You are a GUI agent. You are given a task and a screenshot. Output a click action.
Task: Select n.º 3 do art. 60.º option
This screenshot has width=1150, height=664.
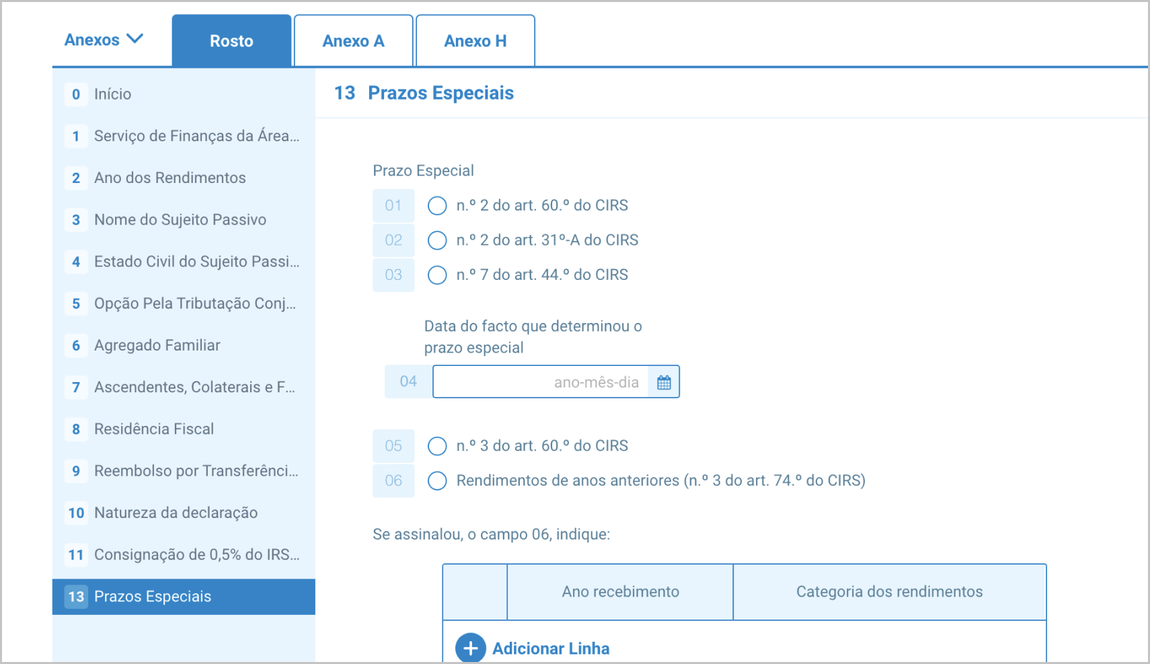coord(437,446)
